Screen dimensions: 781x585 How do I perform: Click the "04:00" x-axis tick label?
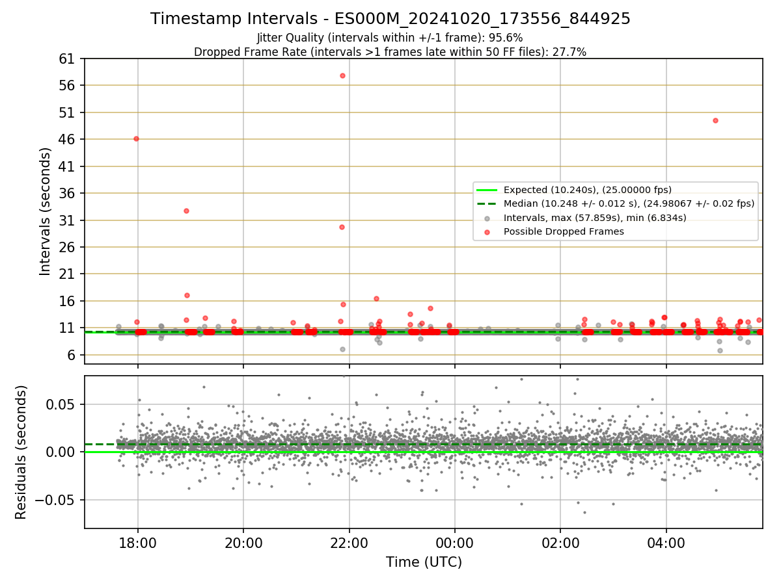point(666,543)
